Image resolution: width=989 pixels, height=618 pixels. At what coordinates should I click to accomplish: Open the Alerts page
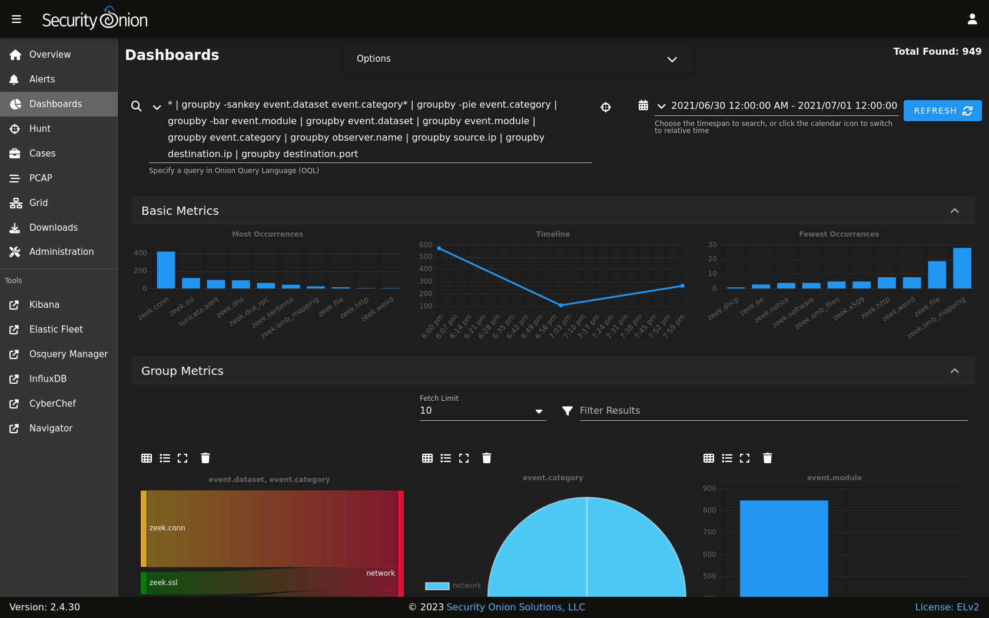click(x=42, y=79)
